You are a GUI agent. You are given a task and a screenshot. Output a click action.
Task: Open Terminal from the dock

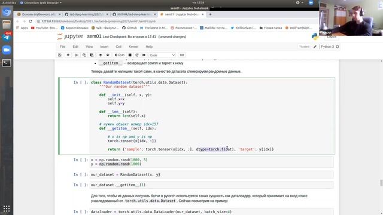click(x=7, y=63)
